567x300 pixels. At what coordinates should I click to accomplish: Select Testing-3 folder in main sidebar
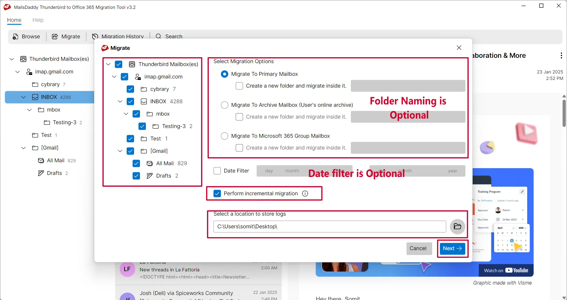[63, 122]
